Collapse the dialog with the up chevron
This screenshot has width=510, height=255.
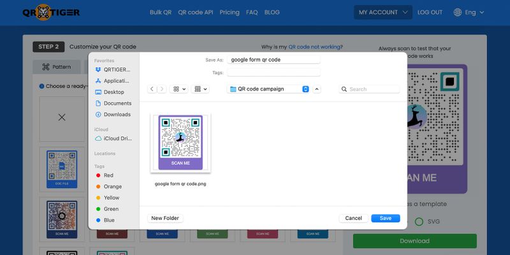pyautogui.click(x=317, y=89)
